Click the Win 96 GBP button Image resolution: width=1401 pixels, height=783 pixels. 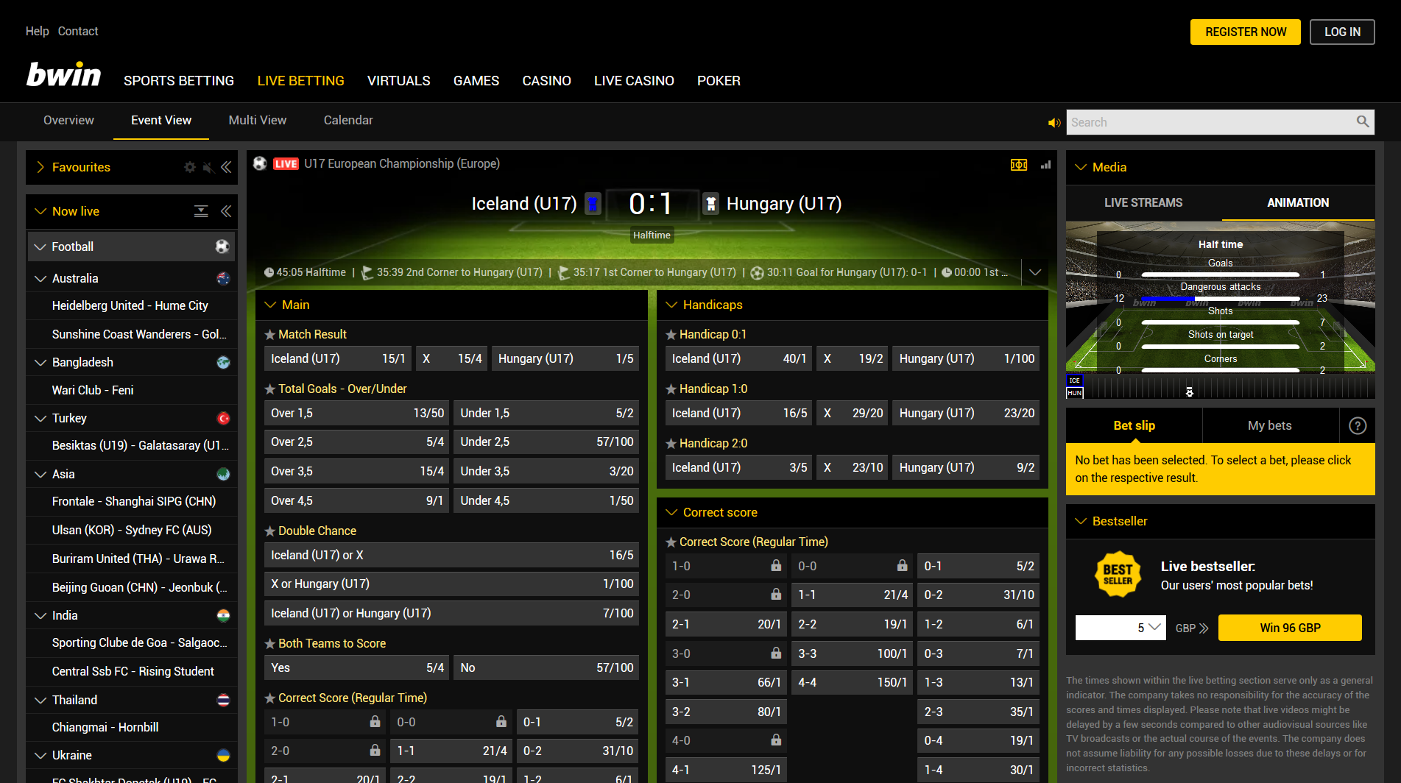[1290, 628]
